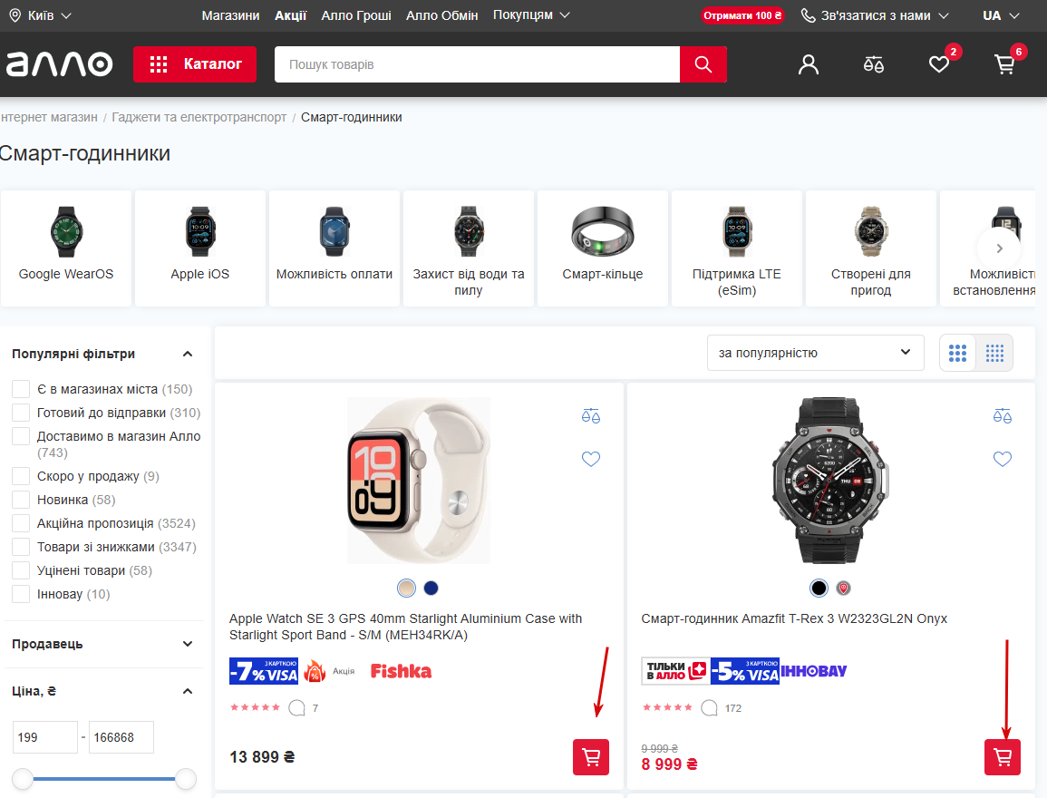Click Отримати 100 ₴ badge
This screenshot has width=1047, height=798.
[x=742, y=15]
